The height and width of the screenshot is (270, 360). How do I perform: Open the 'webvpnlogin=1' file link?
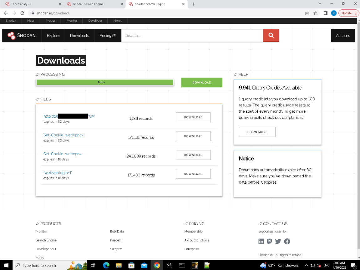58,173
